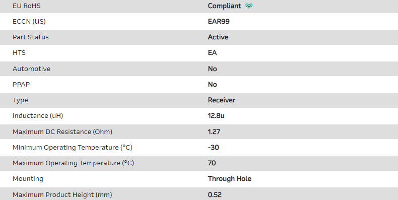Select the Maximum DC Resistance value 1.27
398x200 pixels.
pyautogui.click(x=214, y=131)
